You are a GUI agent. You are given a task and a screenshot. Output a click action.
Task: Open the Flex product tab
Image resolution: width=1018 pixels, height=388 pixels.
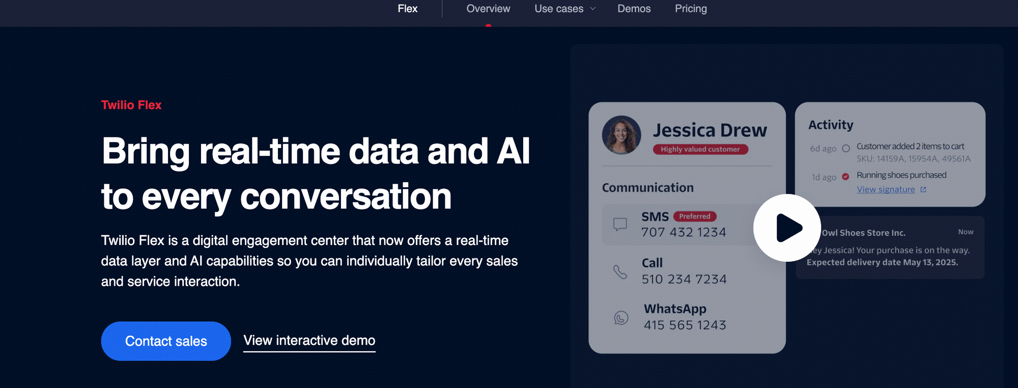(x=408, y=9)
